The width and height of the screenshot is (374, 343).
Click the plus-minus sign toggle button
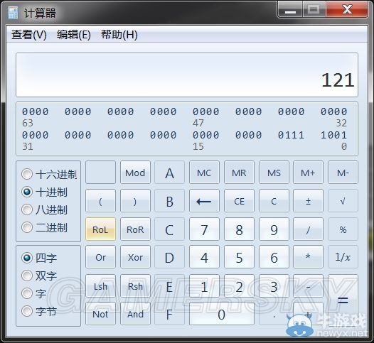tap(308, 201)
